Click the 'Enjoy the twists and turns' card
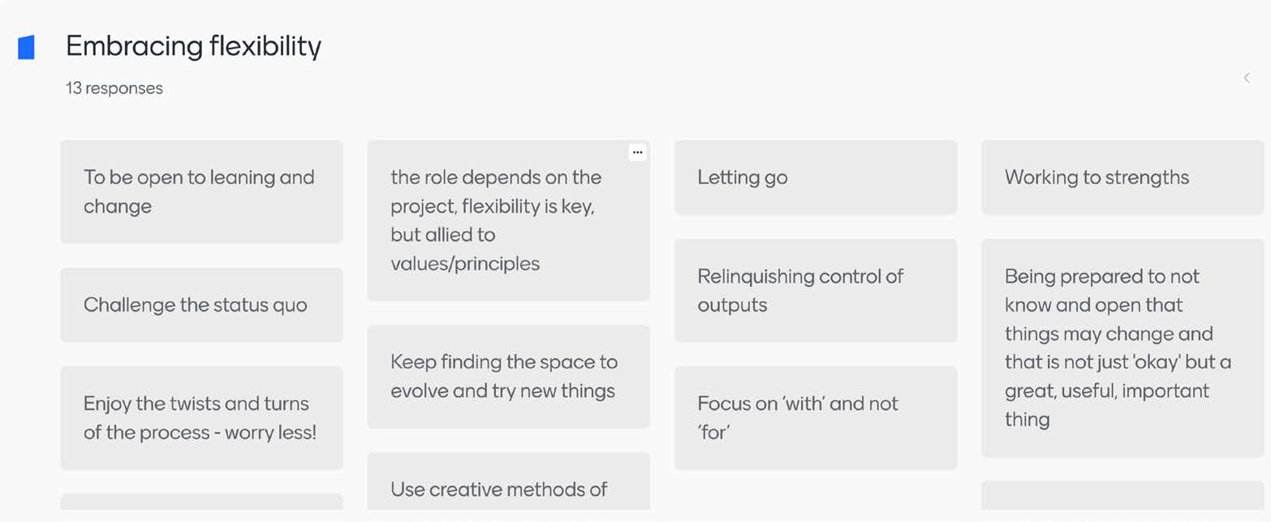The image size is (1271, 522). click(x=201, y=418)
